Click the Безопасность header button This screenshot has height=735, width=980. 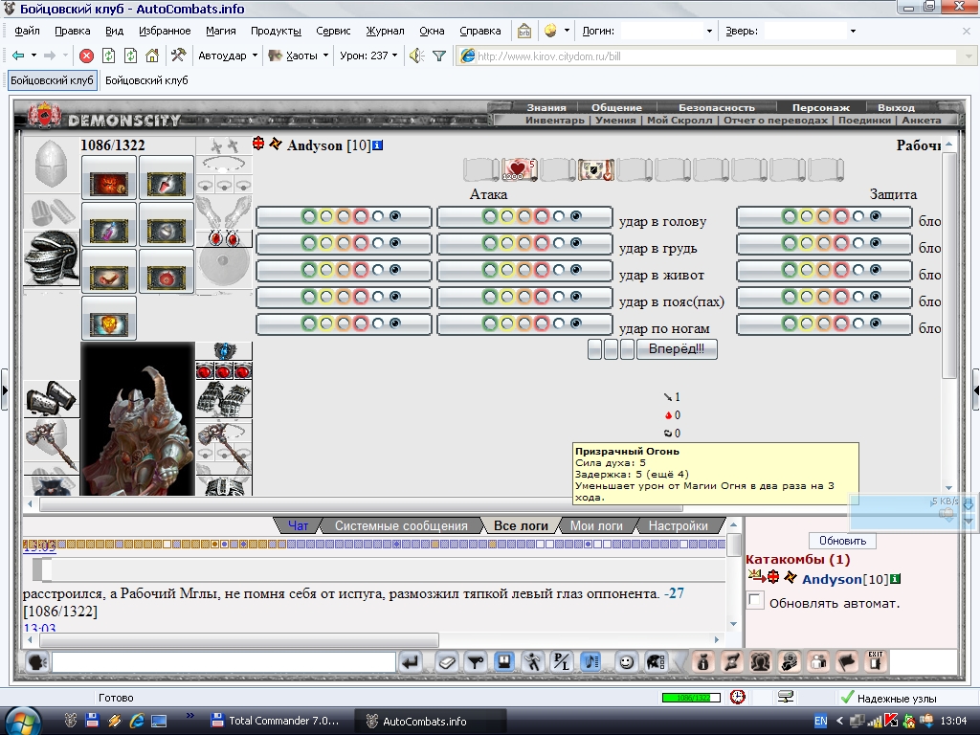click(716, 107)
